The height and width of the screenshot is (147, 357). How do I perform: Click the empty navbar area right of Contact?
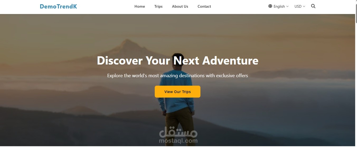point(239,7)
